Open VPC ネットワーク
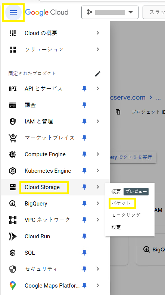This screenshot has height=295, width=165. pos(47,220)
